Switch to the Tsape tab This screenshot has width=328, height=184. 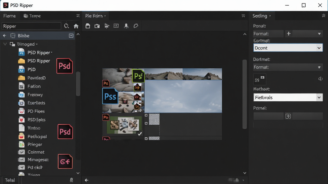coord(32,16)
